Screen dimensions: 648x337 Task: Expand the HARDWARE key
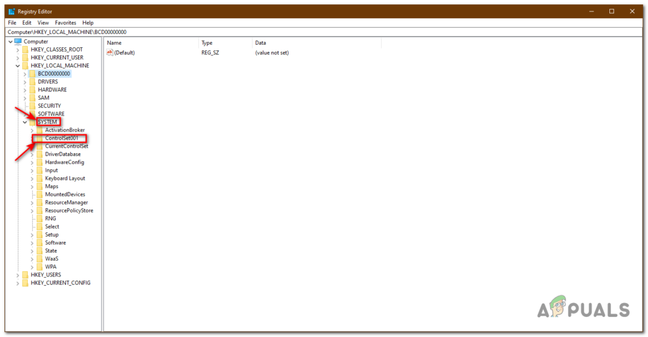pos(25,90)
